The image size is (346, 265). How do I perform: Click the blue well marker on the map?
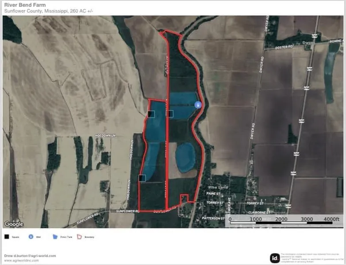tap(198, 105)
